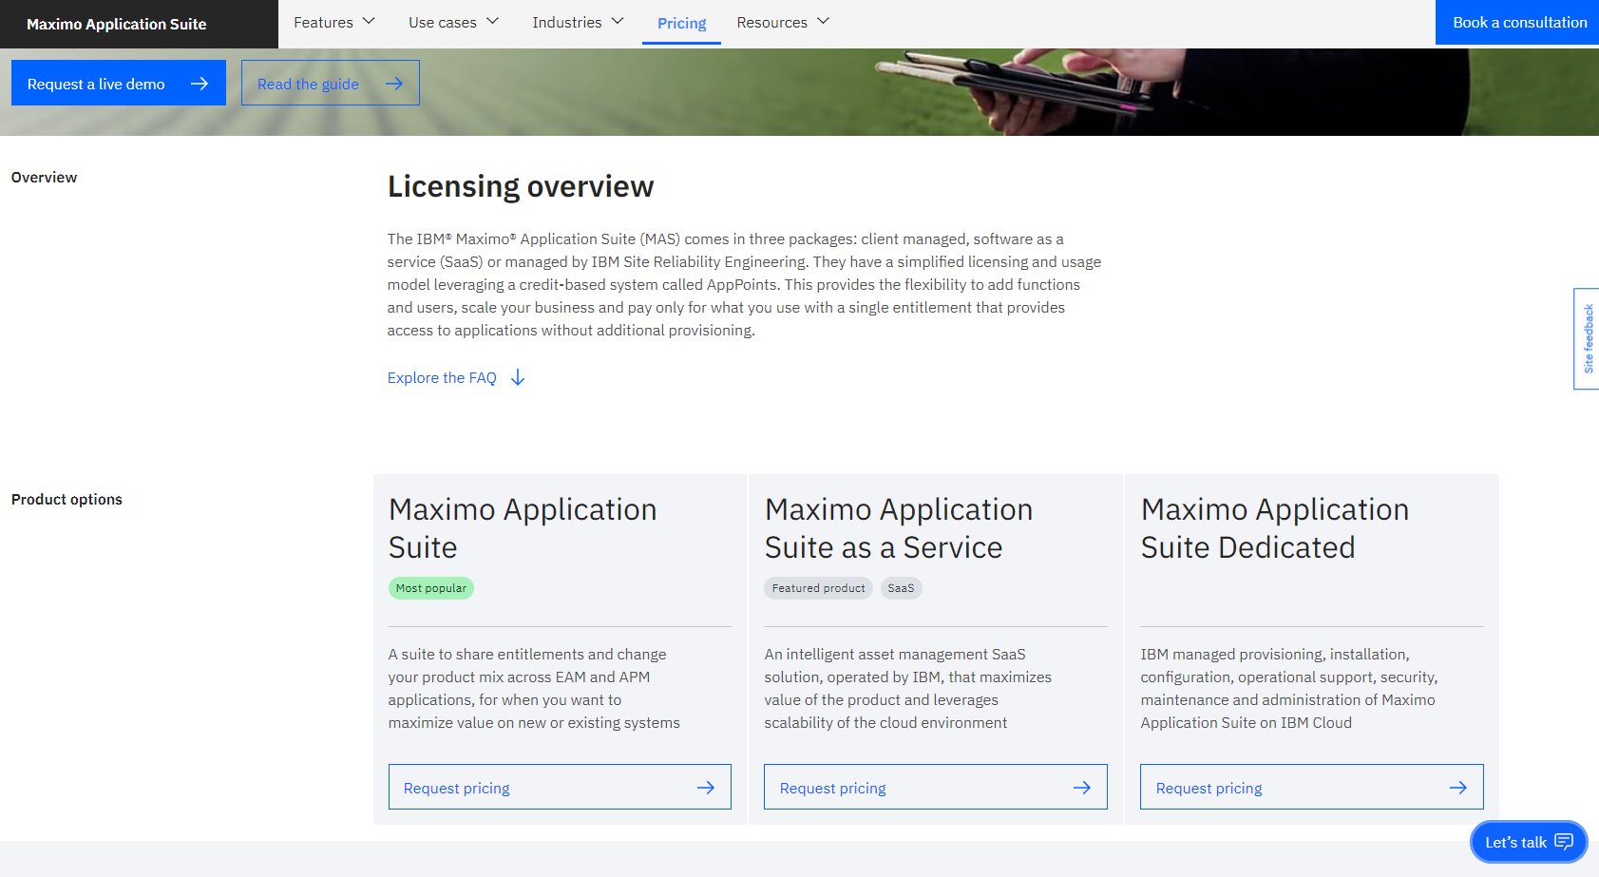Click the Featured product tag

[818, 588]
